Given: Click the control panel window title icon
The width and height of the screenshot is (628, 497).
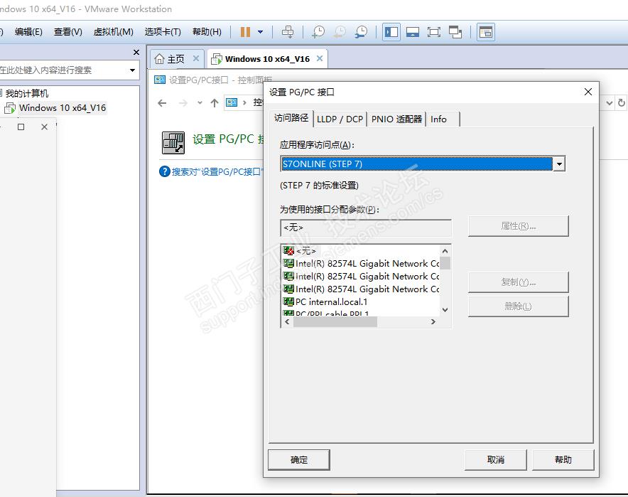Looking at the screenshot, I should click(159, 80).
